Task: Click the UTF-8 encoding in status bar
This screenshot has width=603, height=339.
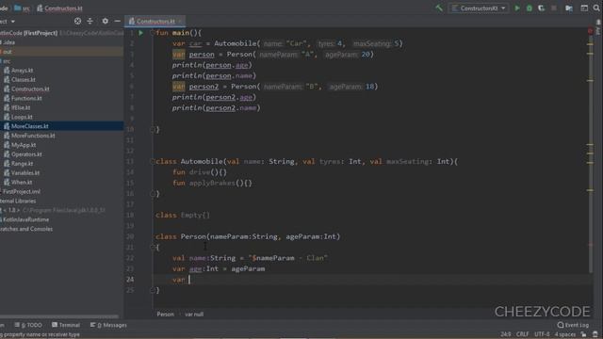Action: (542, 334)
